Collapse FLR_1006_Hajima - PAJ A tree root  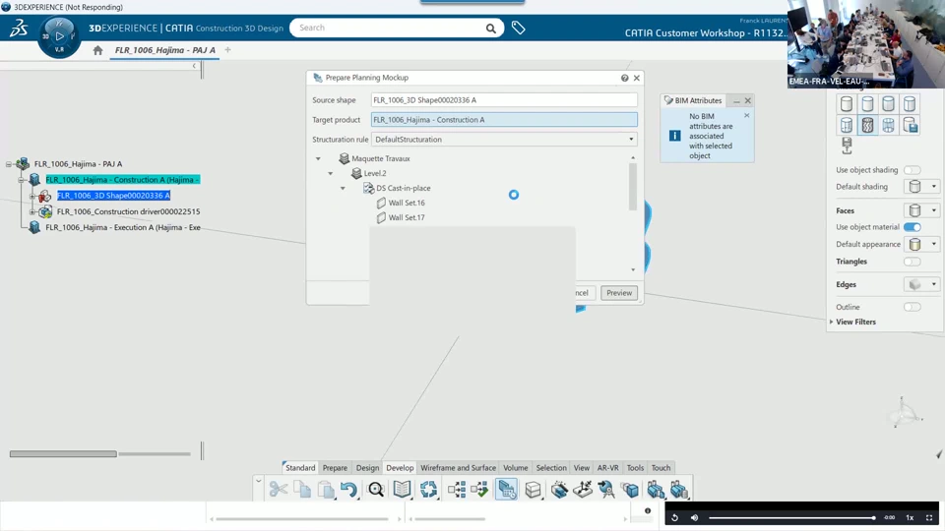[x=9, y=164]
